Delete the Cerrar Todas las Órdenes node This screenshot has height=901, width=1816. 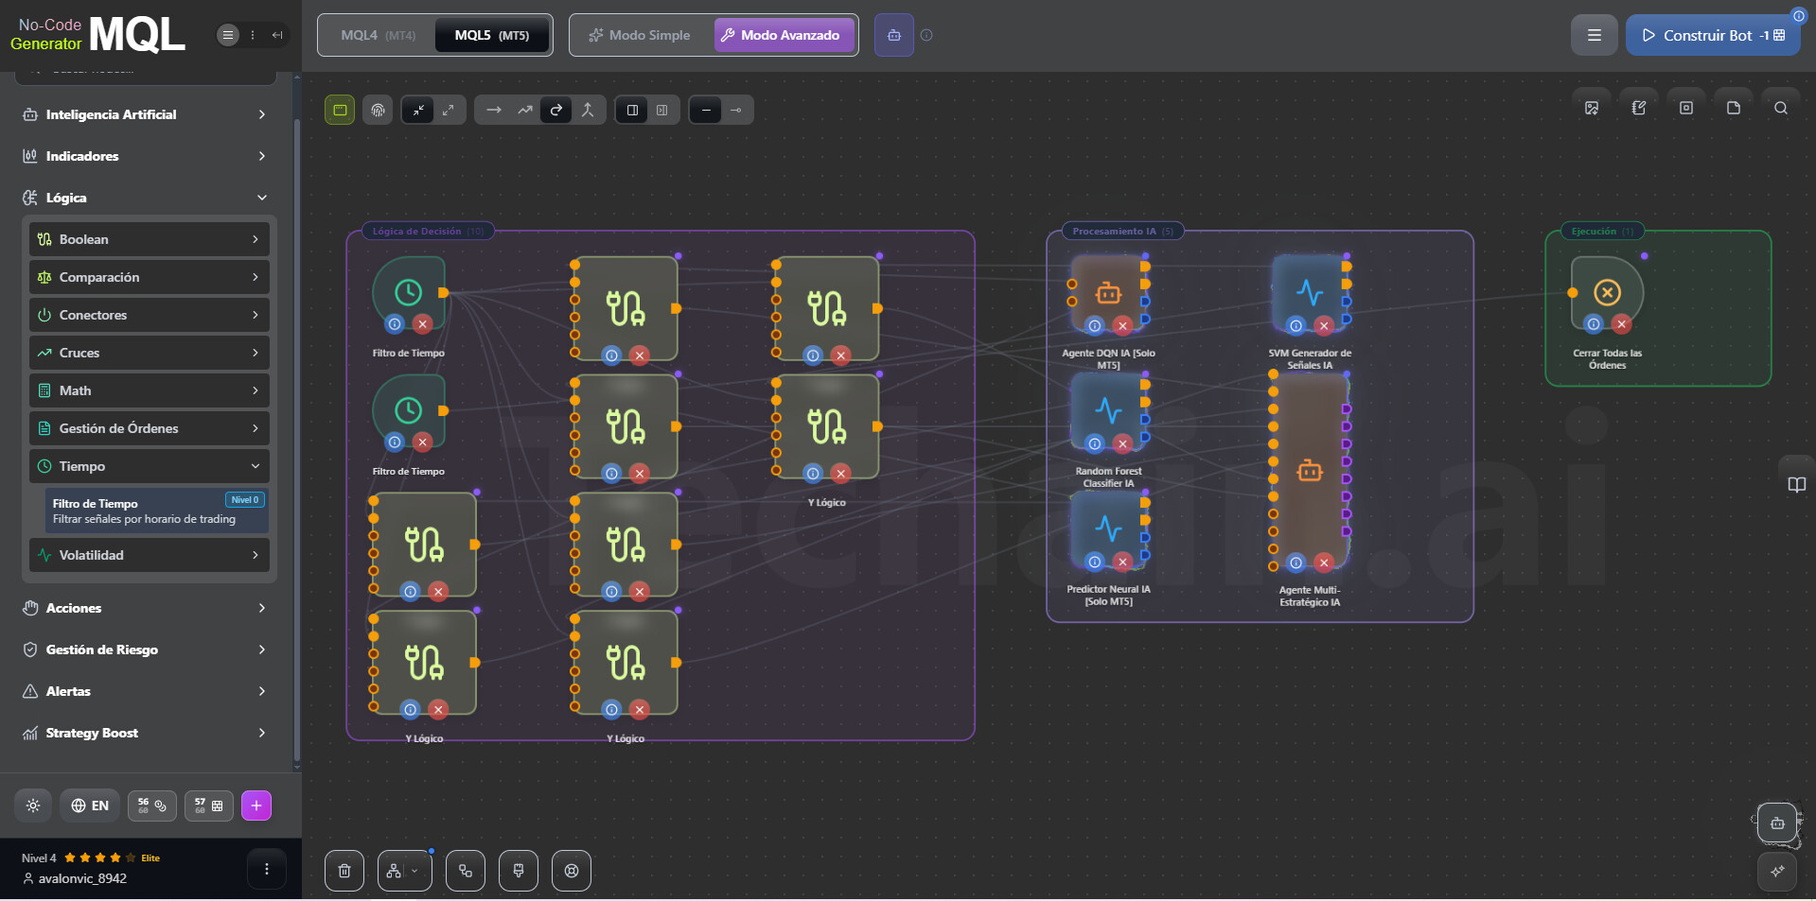(x=1621, y=324)
